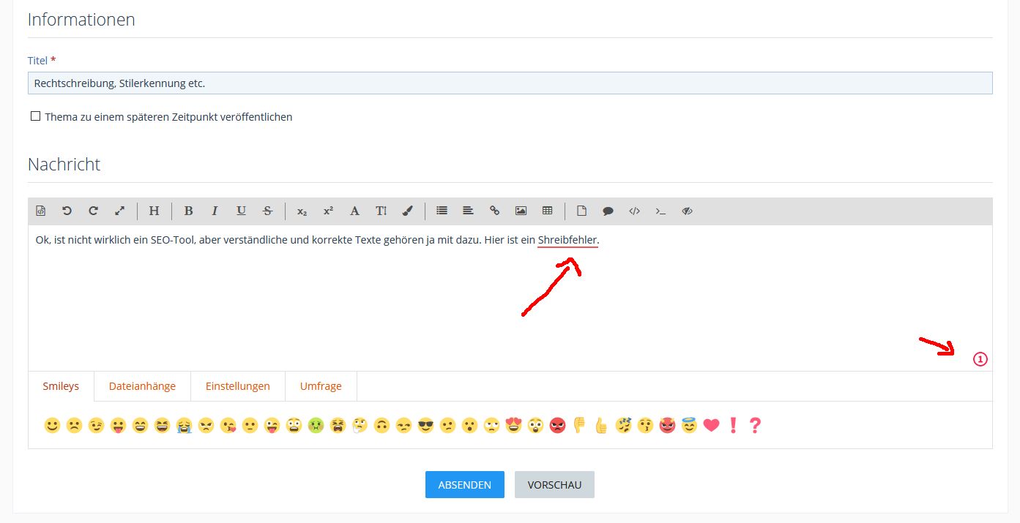The height and width of the screenshot is (523, 1020).
Task: Insert a hyperlink via link icon
Action: point(494,211)
